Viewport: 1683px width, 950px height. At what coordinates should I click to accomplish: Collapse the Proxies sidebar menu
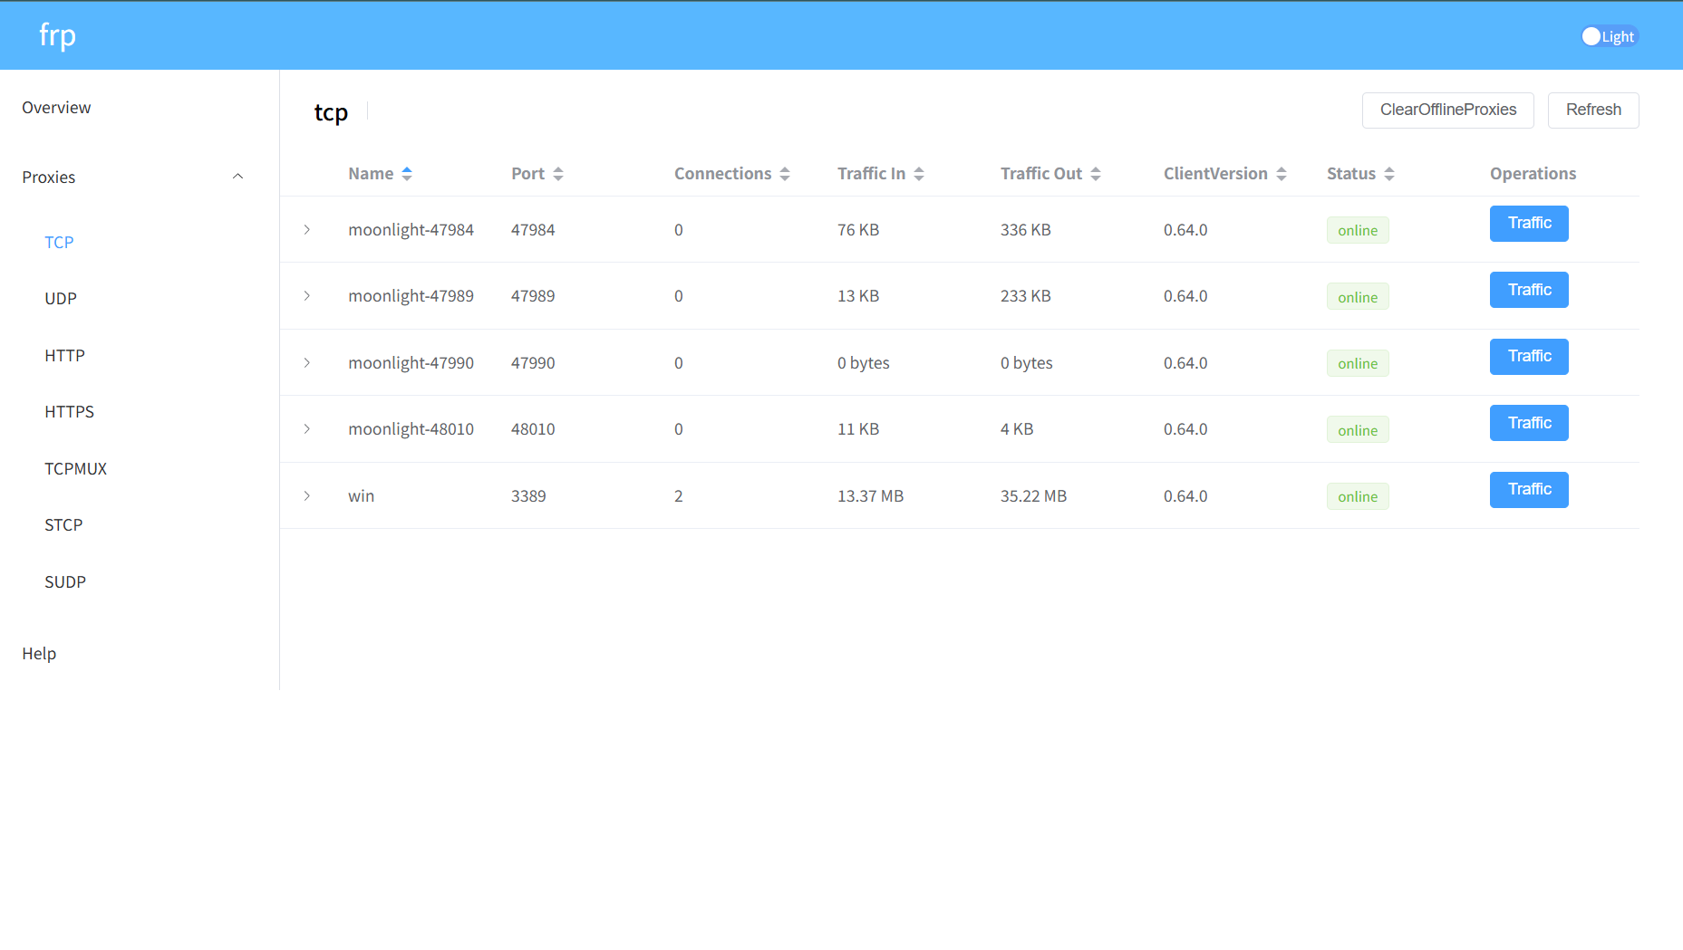click(237, 177)
